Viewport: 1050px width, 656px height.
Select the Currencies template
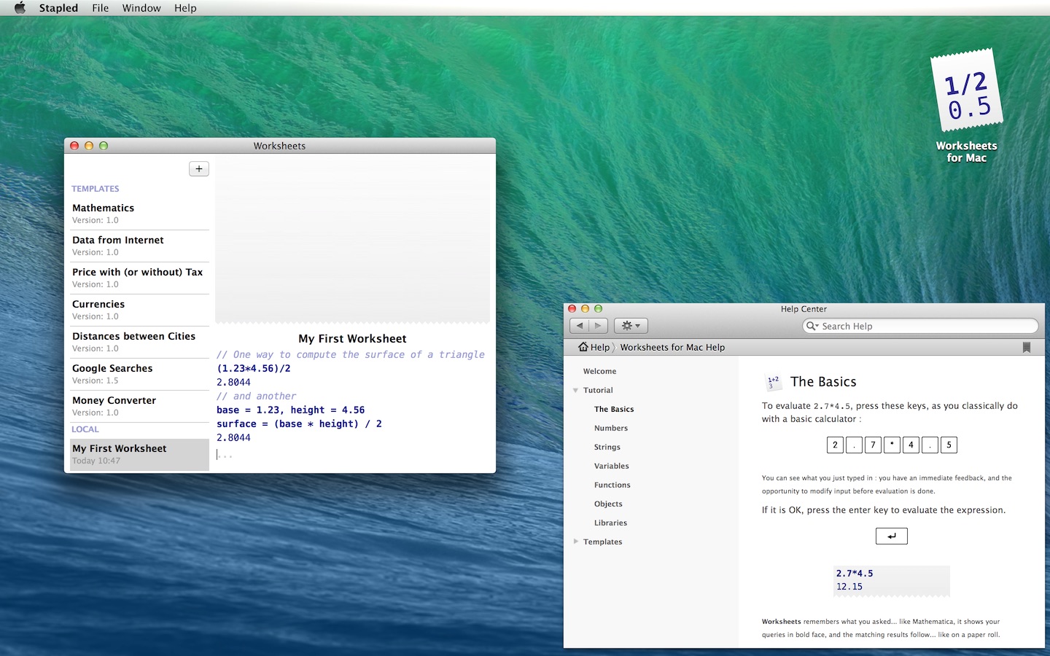(x=139, y=310)
